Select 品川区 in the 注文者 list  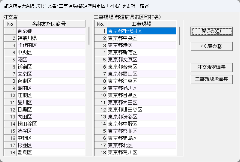(x=51, y=103)
